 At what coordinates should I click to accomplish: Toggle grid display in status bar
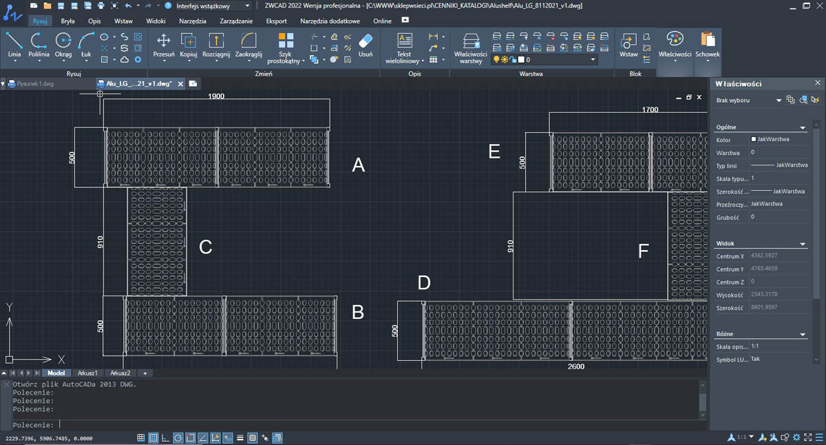153,437
